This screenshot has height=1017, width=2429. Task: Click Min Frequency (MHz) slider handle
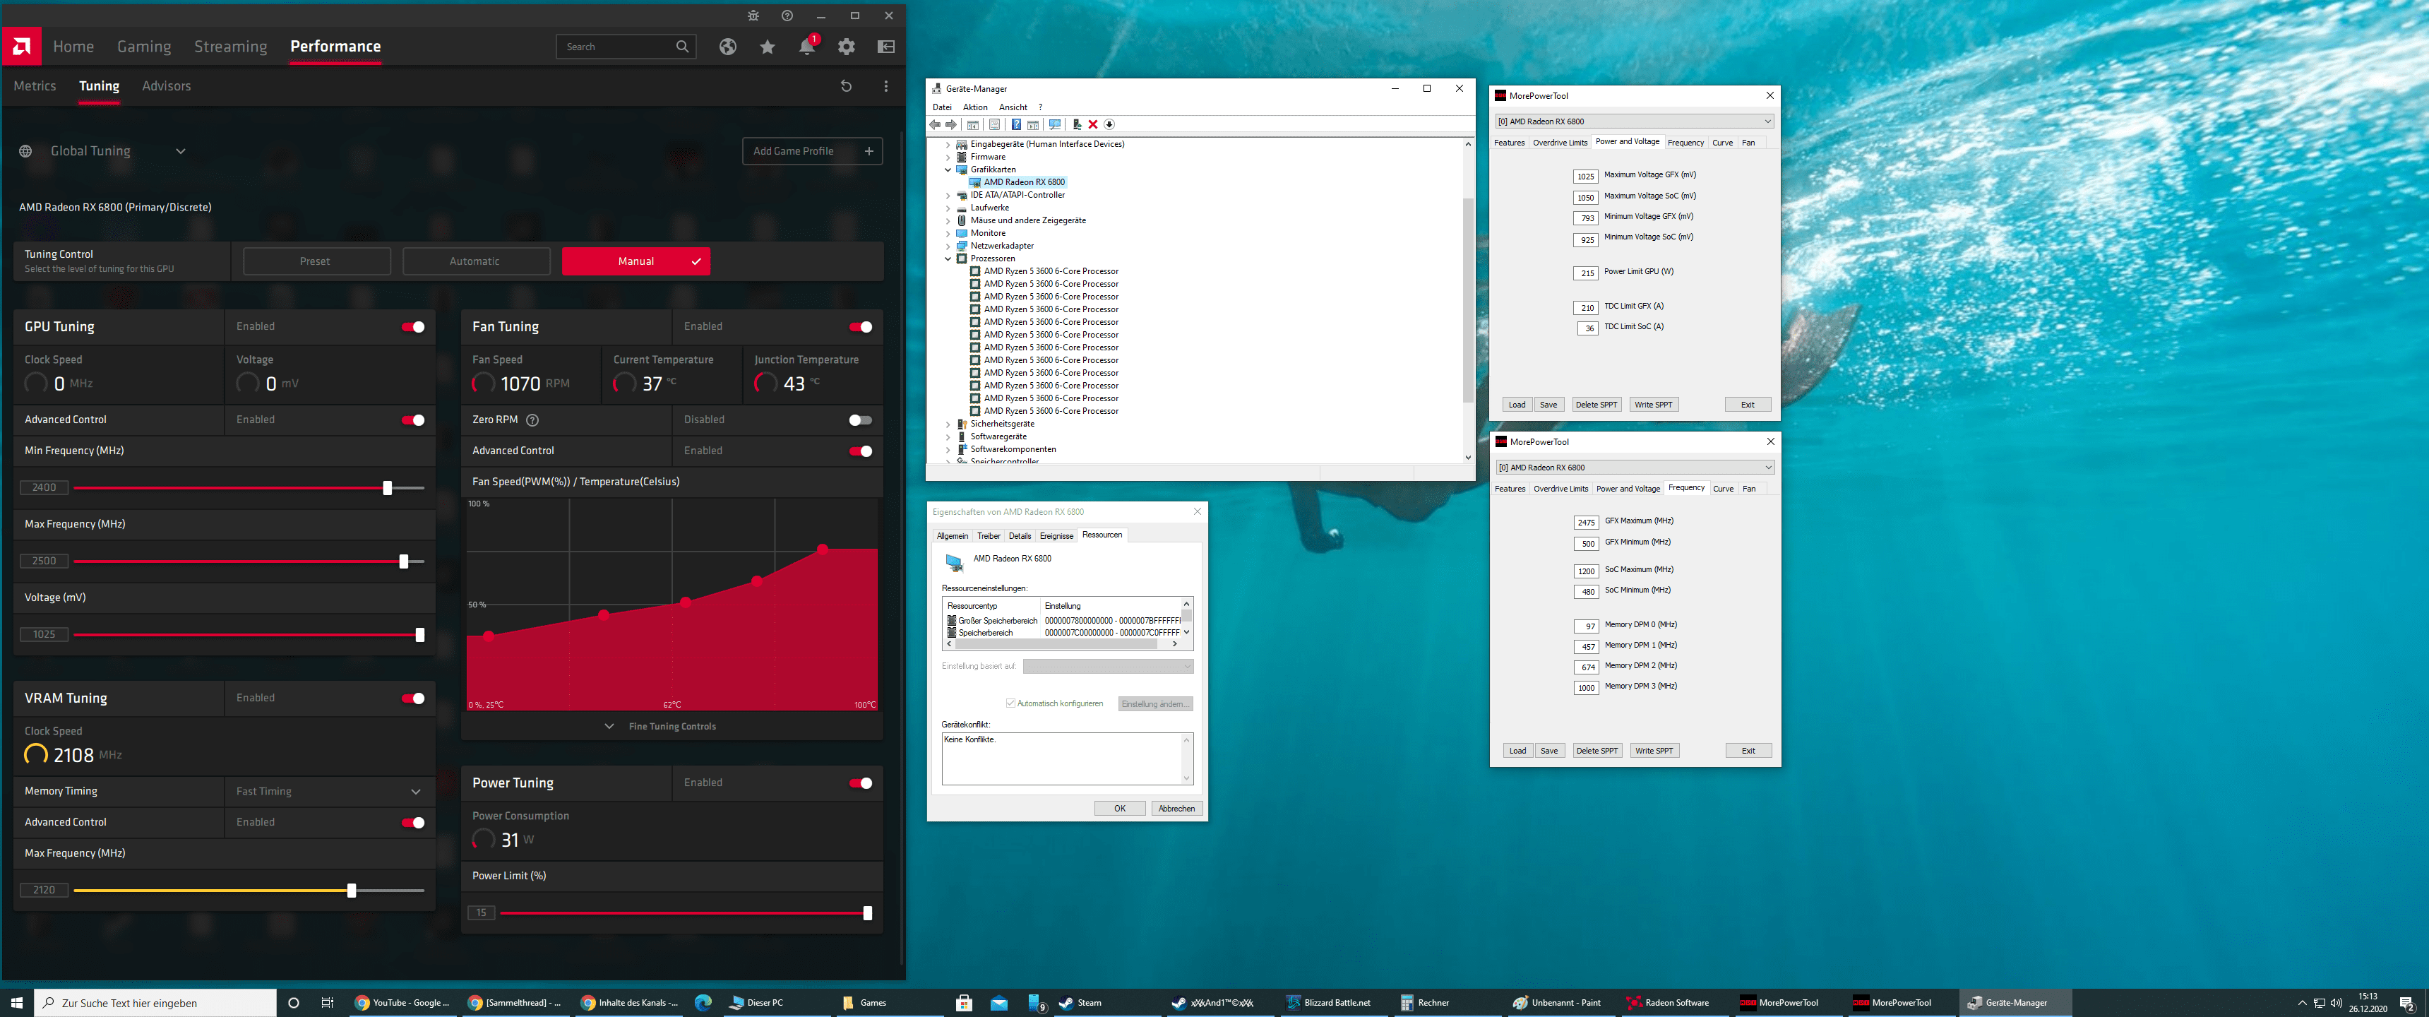(388, 488)
